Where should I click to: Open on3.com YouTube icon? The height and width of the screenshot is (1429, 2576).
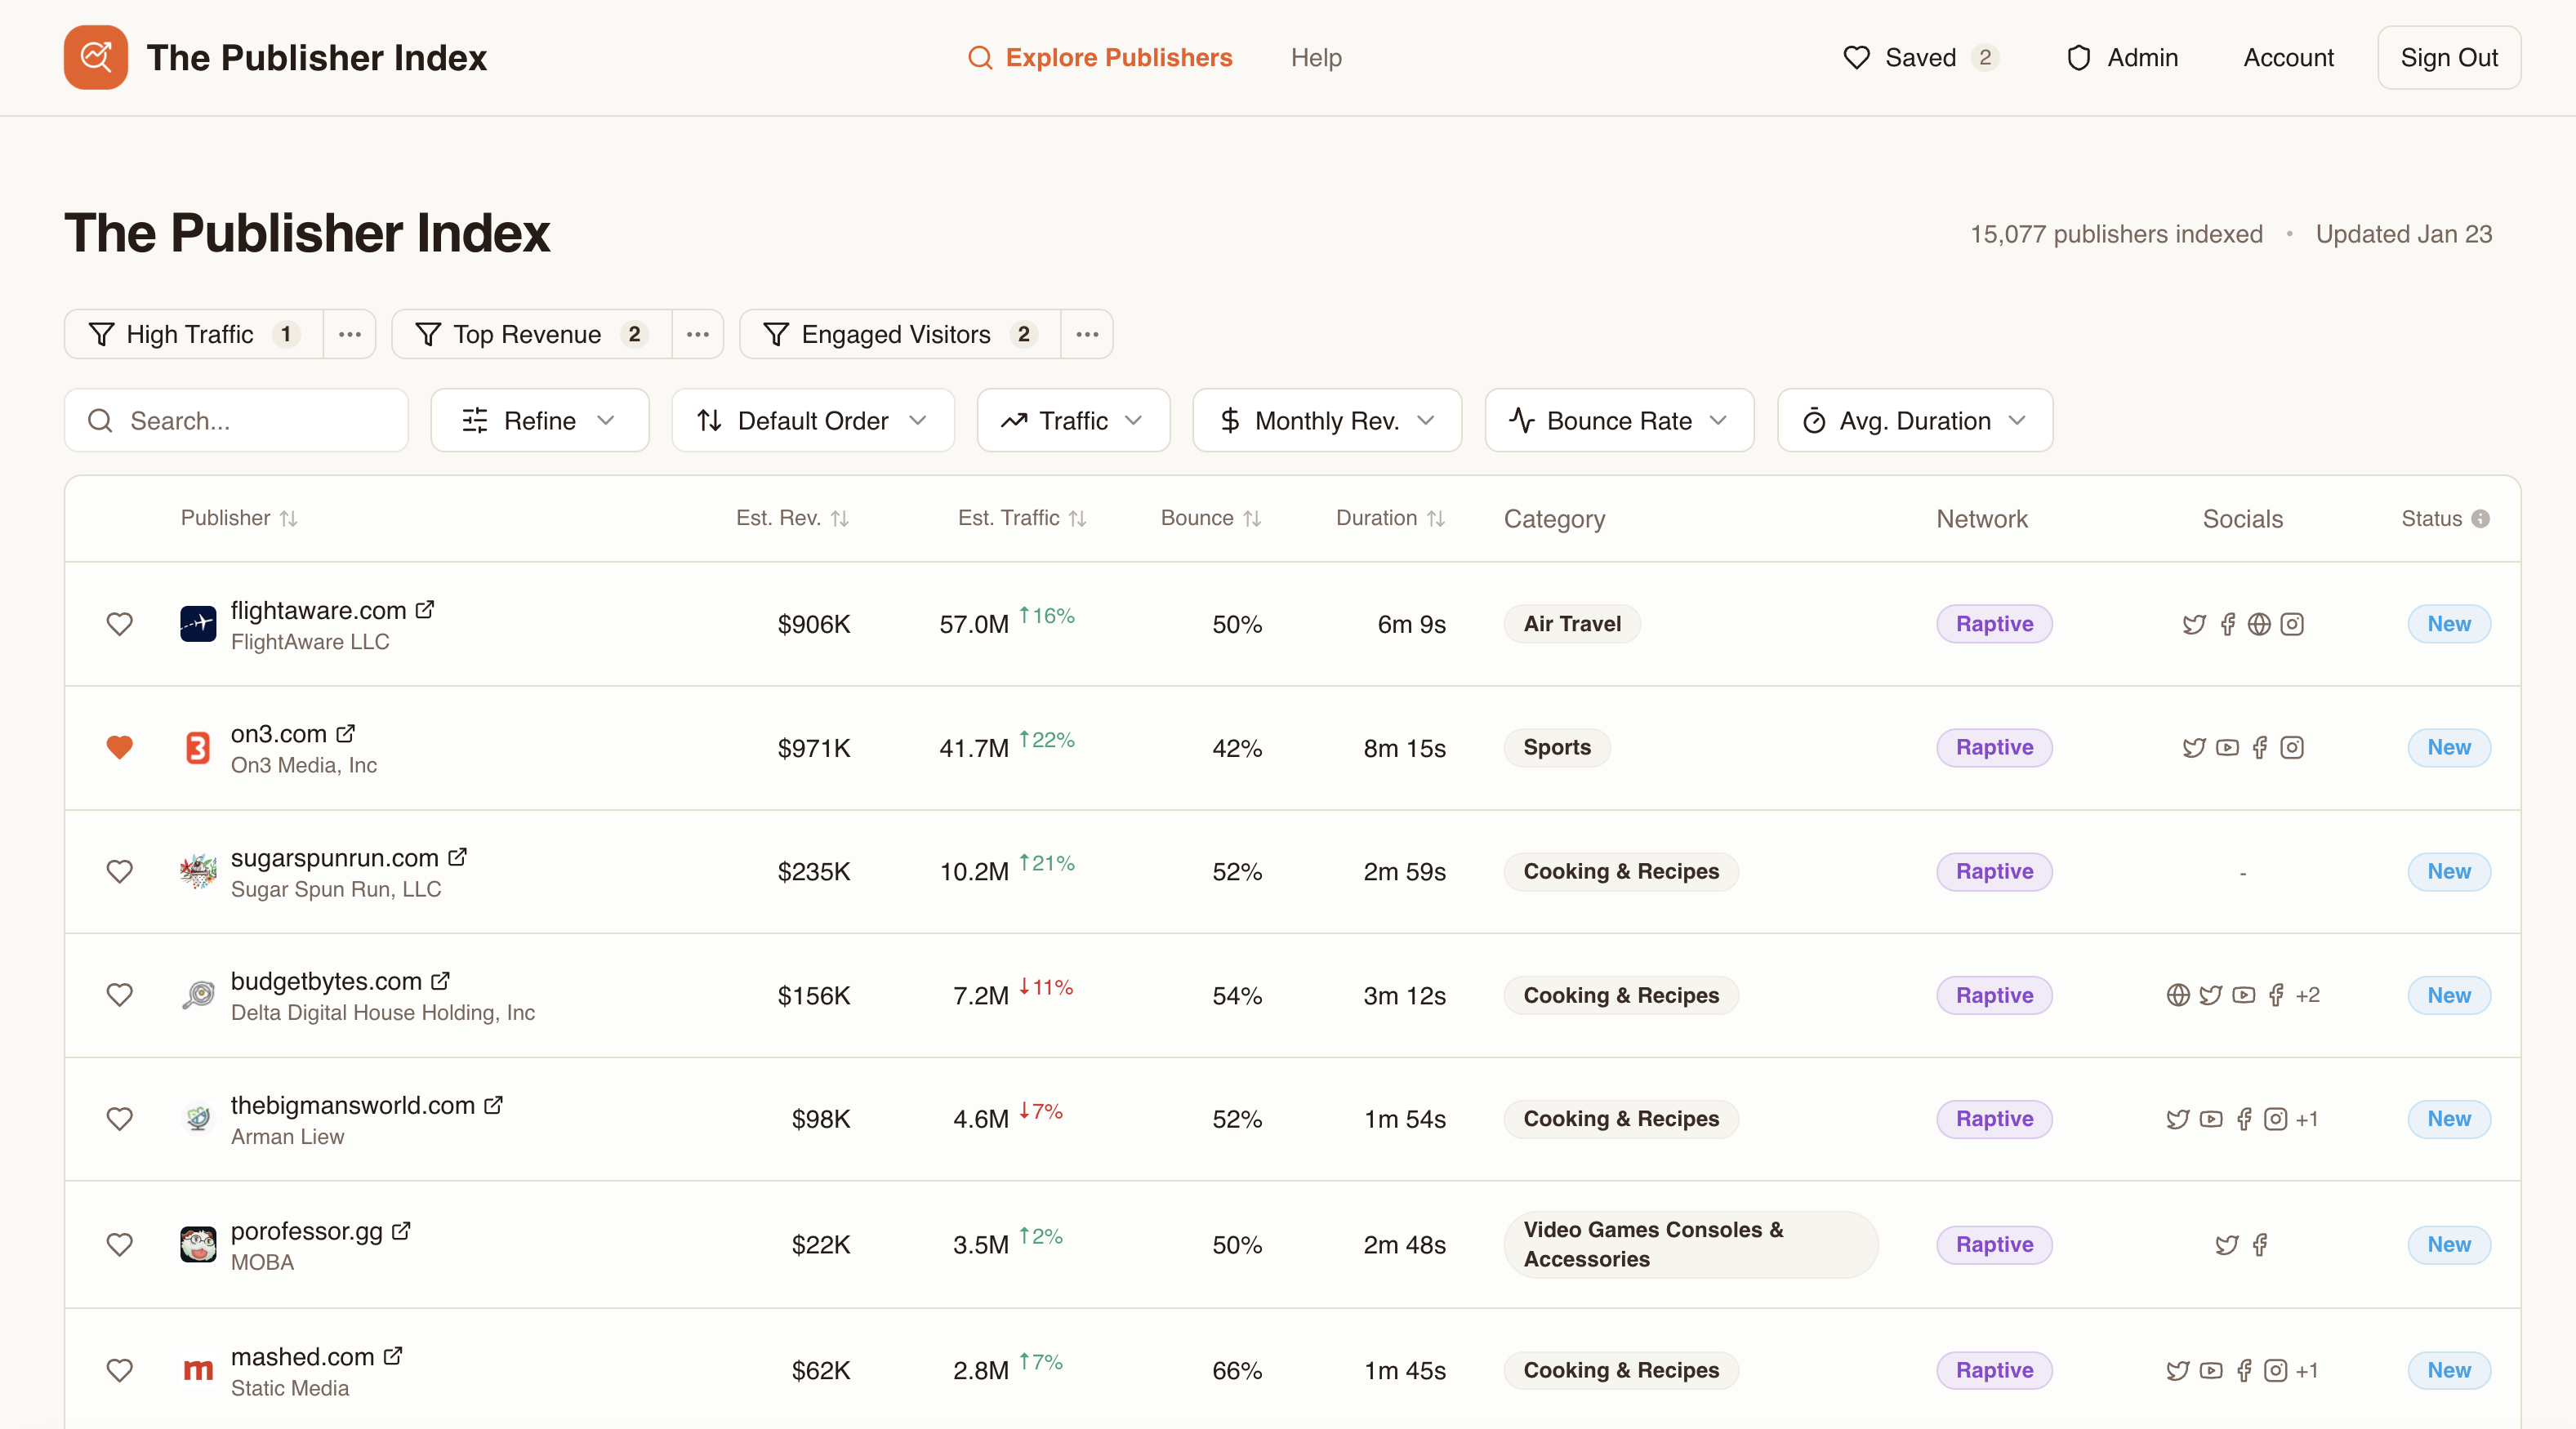(2227, 747)
